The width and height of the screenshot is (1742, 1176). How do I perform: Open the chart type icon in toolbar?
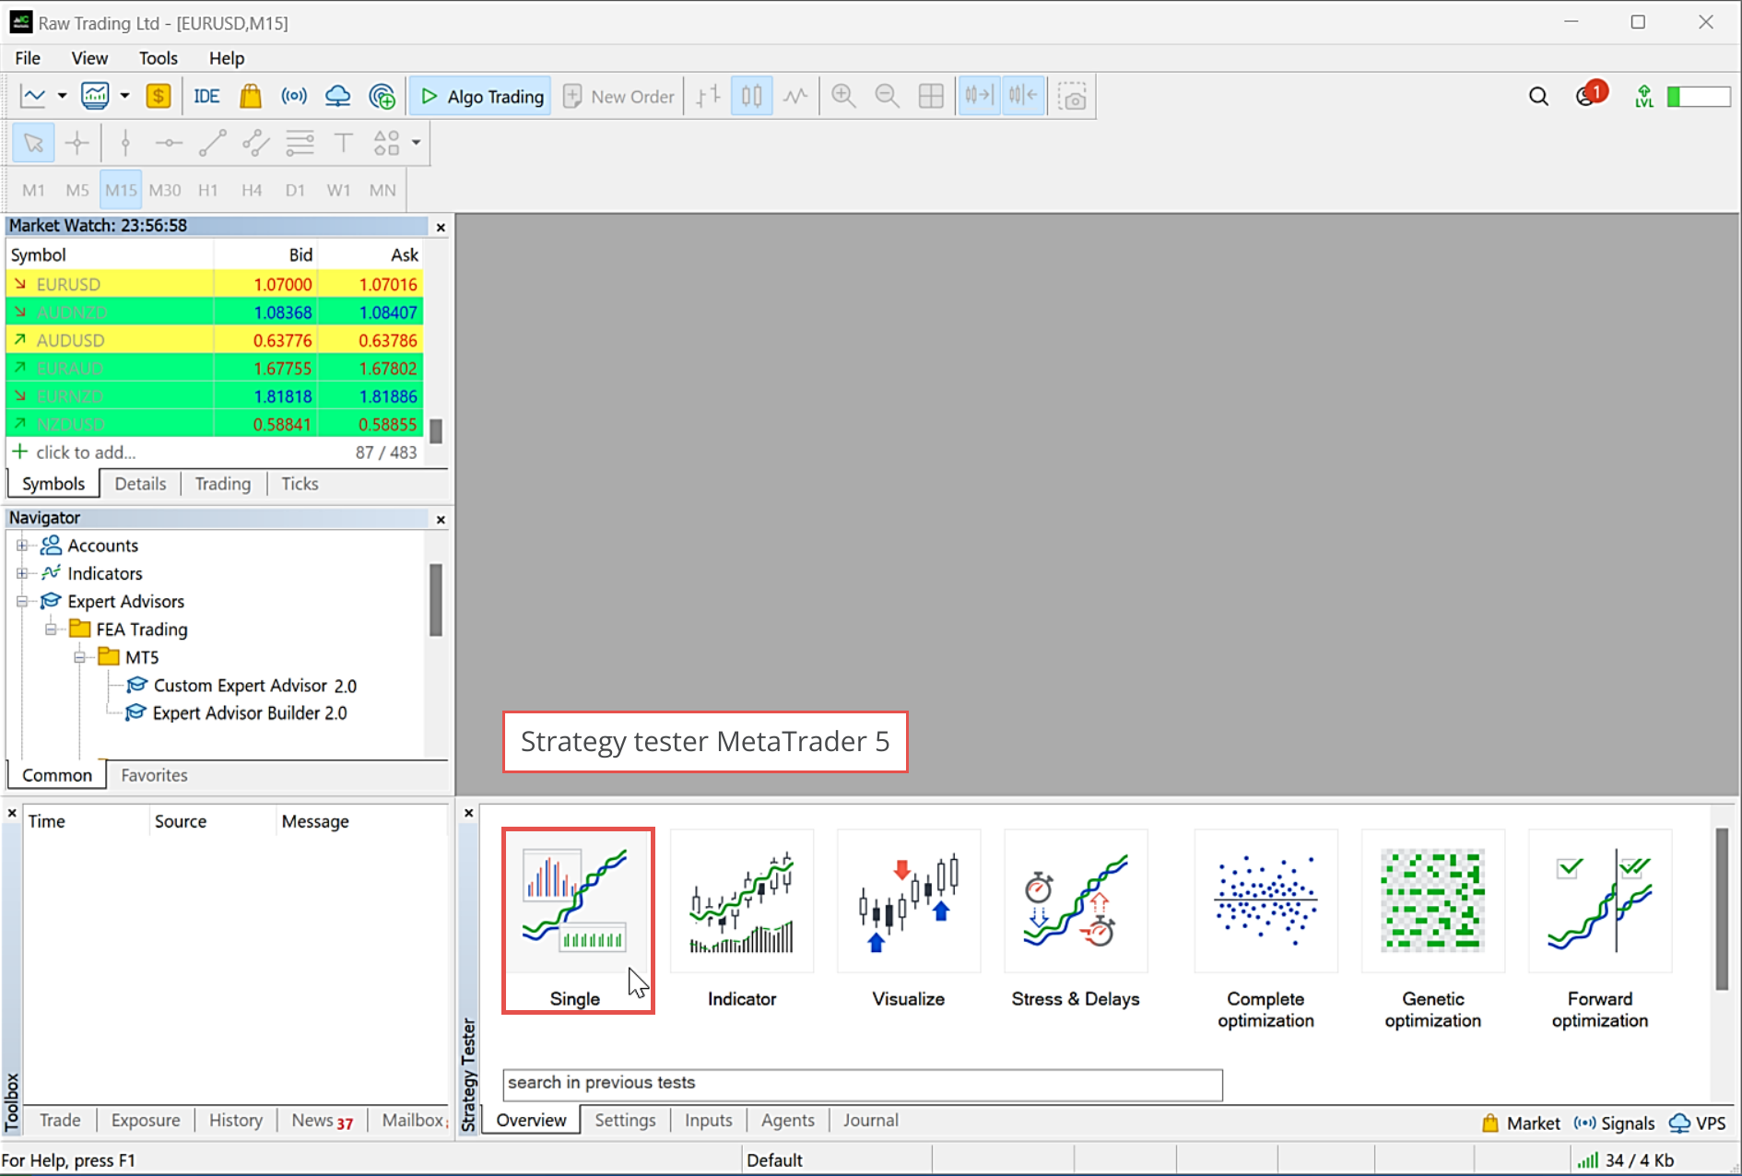(33, 96)
